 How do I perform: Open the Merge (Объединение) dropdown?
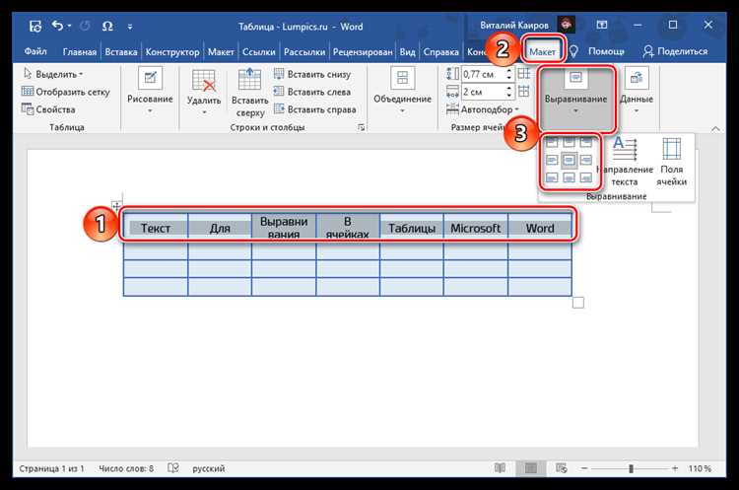coord(402,91)
